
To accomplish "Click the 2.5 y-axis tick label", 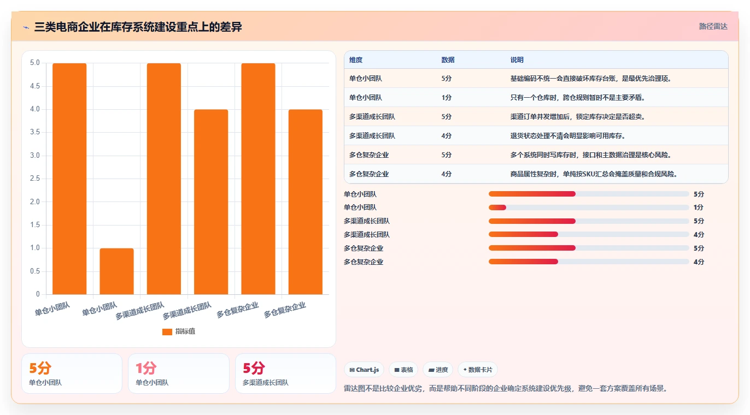I will (x=35, y=179).
